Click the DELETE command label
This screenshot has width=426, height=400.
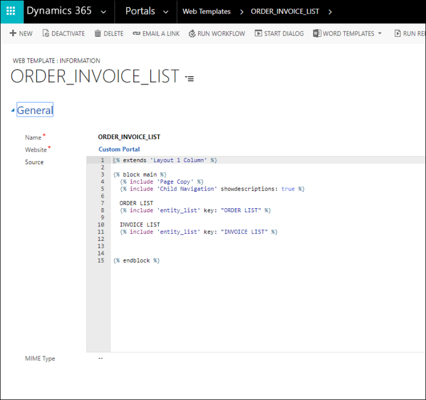coord(113,33)
